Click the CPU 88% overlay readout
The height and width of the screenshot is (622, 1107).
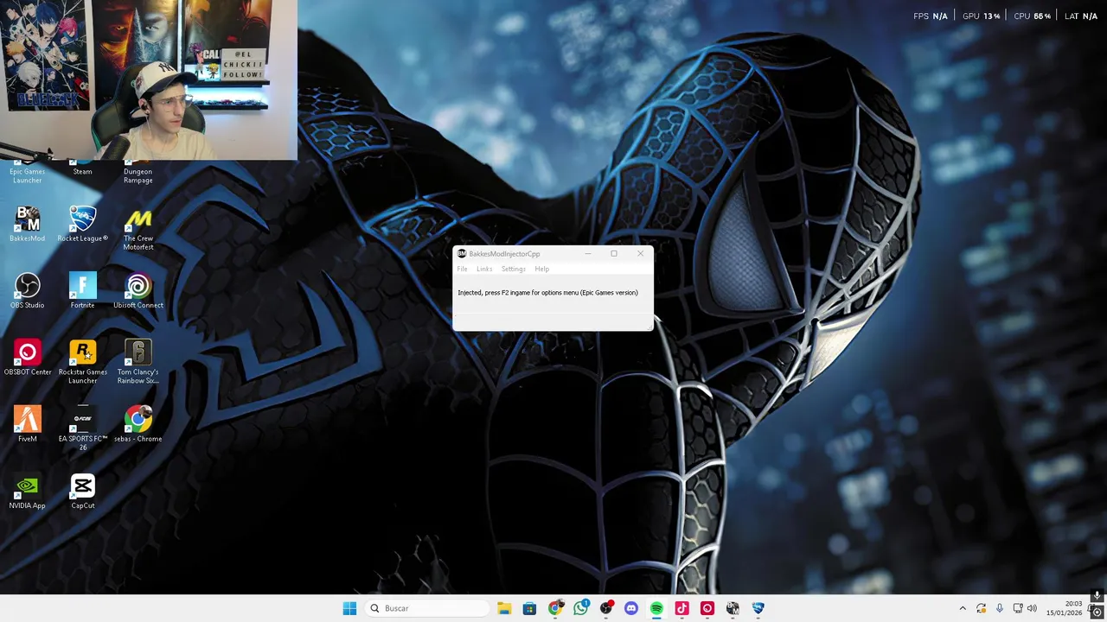[x=1033, y=16]
